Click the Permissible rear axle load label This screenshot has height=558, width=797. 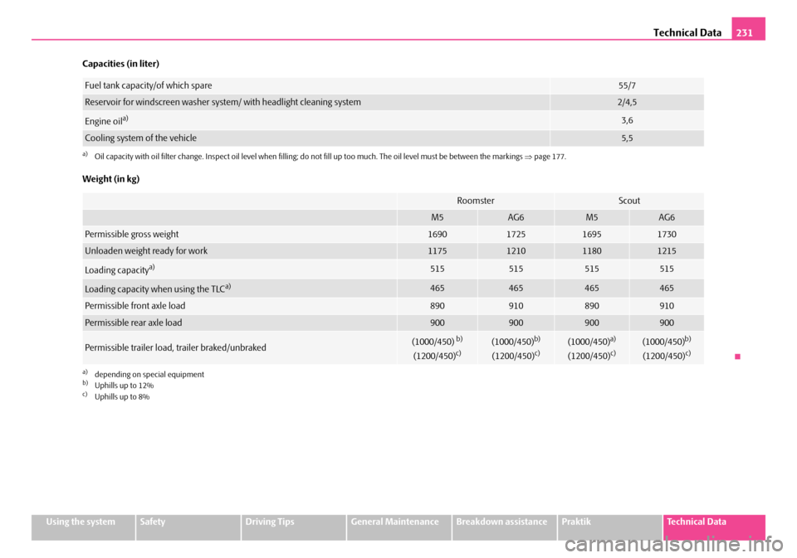tap(134, 323)
